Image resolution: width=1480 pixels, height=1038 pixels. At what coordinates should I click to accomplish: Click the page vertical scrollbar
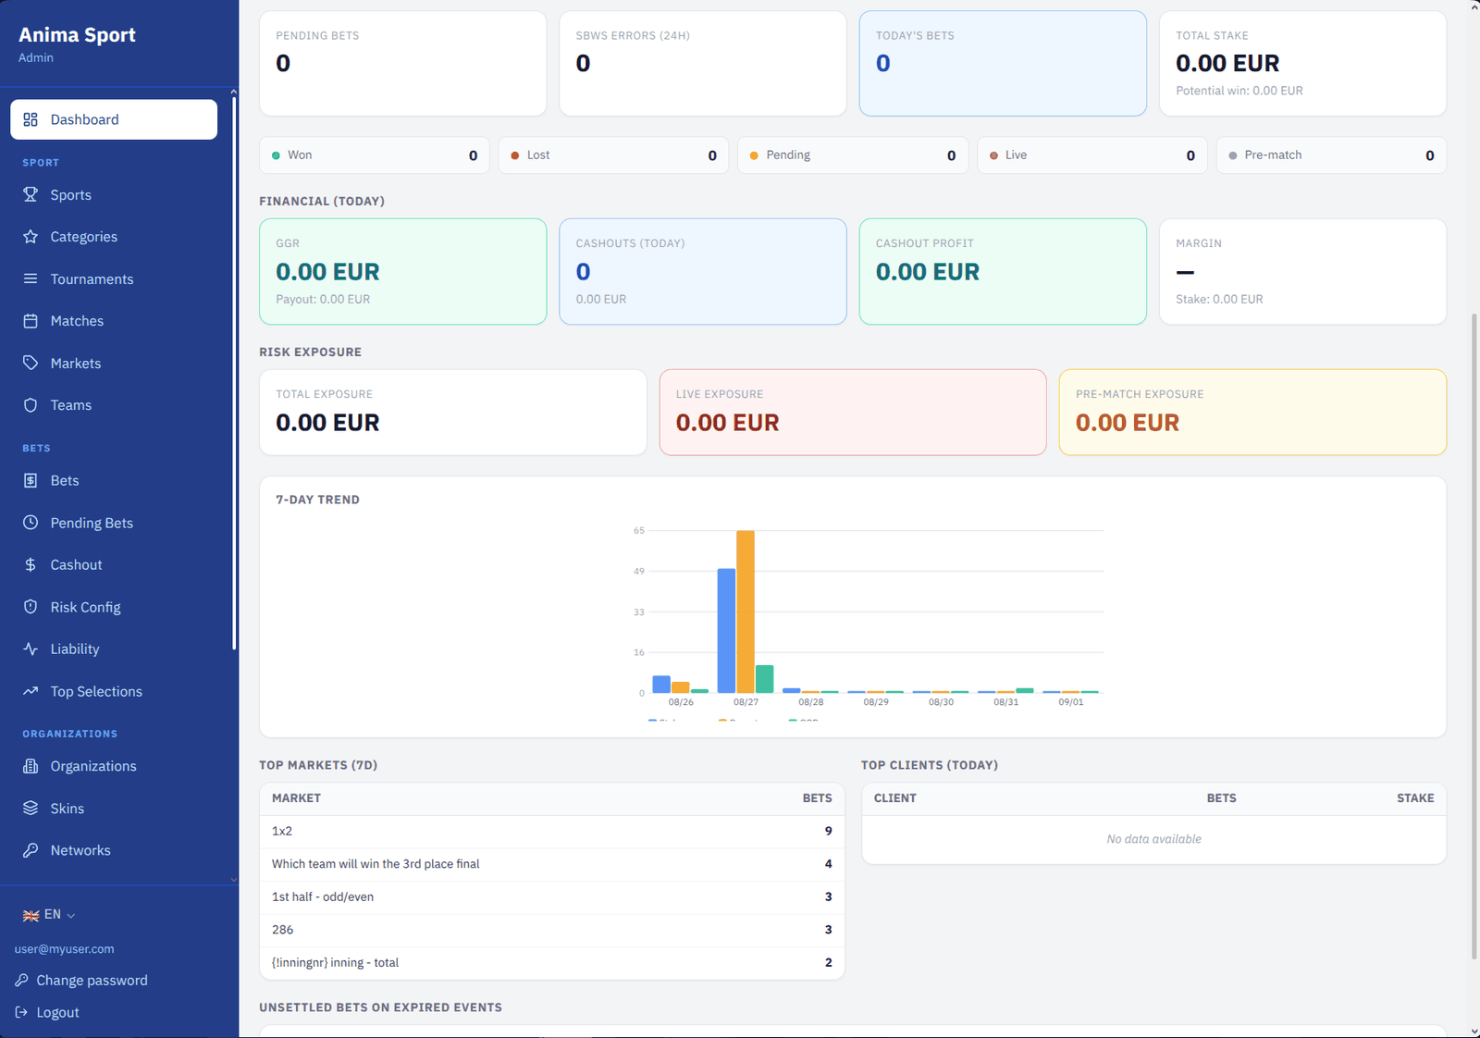tap(1474, 636)
